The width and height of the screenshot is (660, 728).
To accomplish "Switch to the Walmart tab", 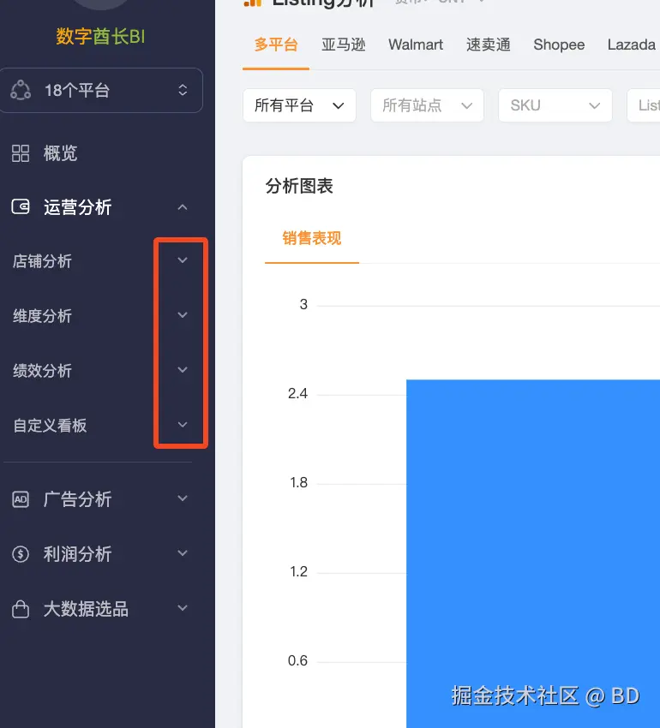I will 416,45.
